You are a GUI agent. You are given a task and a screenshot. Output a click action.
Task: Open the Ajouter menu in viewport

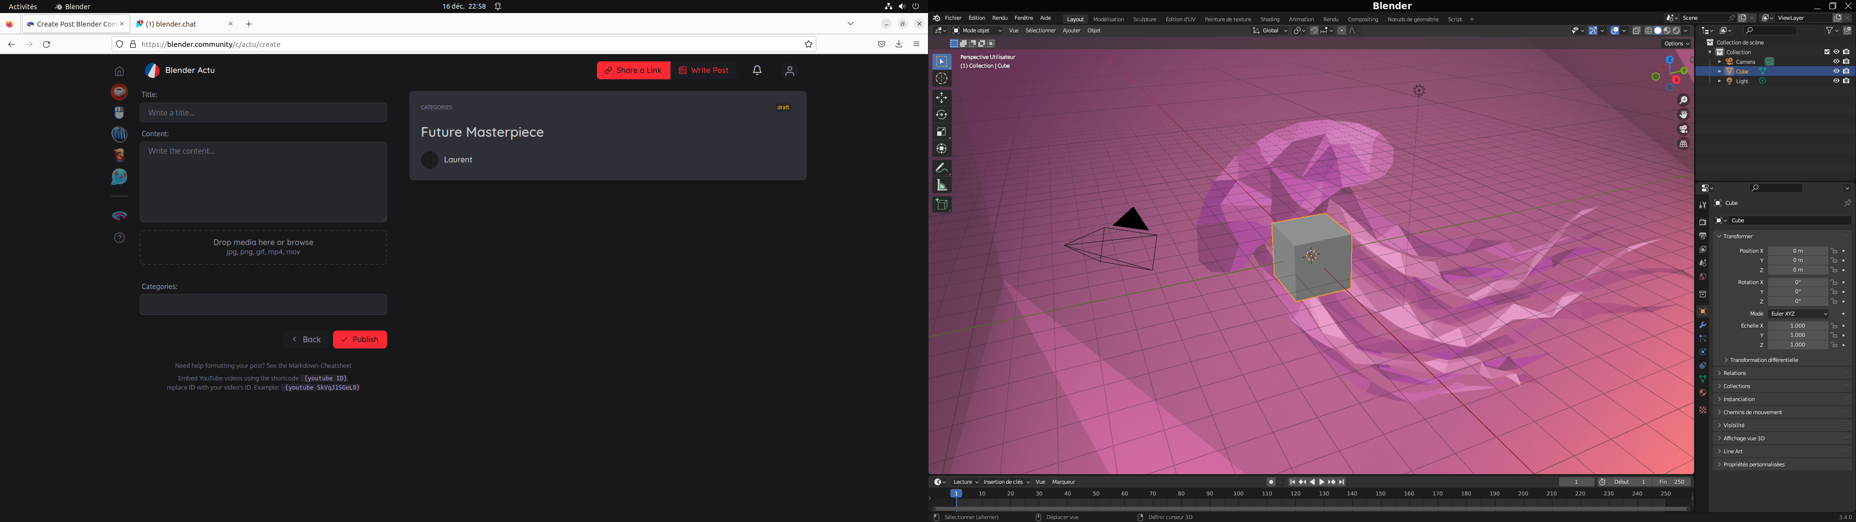[x=1072, y=31]
